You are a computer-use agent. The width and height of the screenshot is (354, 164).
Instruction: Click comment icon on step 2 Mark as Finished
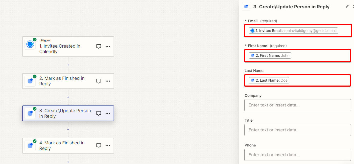coord(99,81)
